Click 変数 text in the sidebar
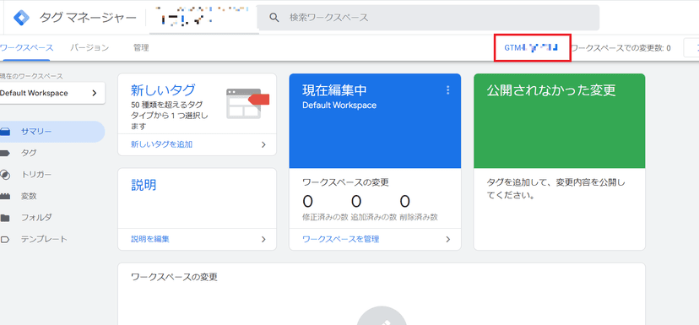Image resolution: width=699 pixels, height=325 pixels. pos(29,196)
